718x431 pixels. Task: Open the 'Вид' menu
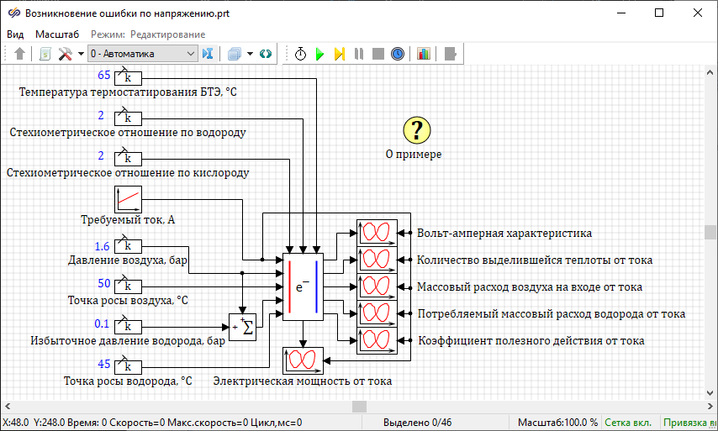pyautogui.click(x=15, y=34)
